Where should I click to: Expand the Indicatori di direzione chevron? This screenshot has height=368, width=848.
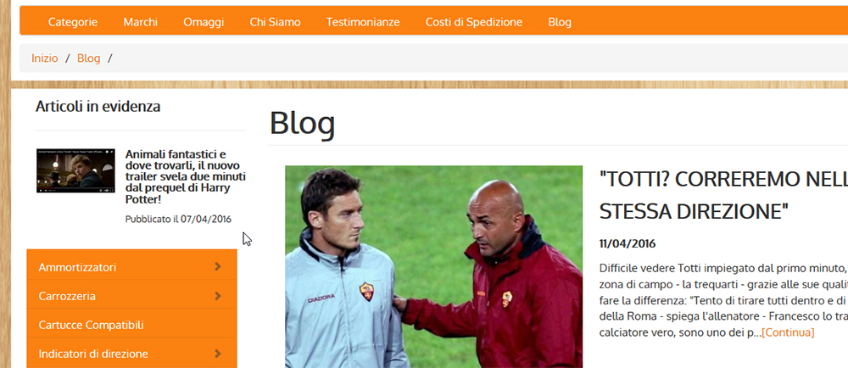(x=218, y=354)
